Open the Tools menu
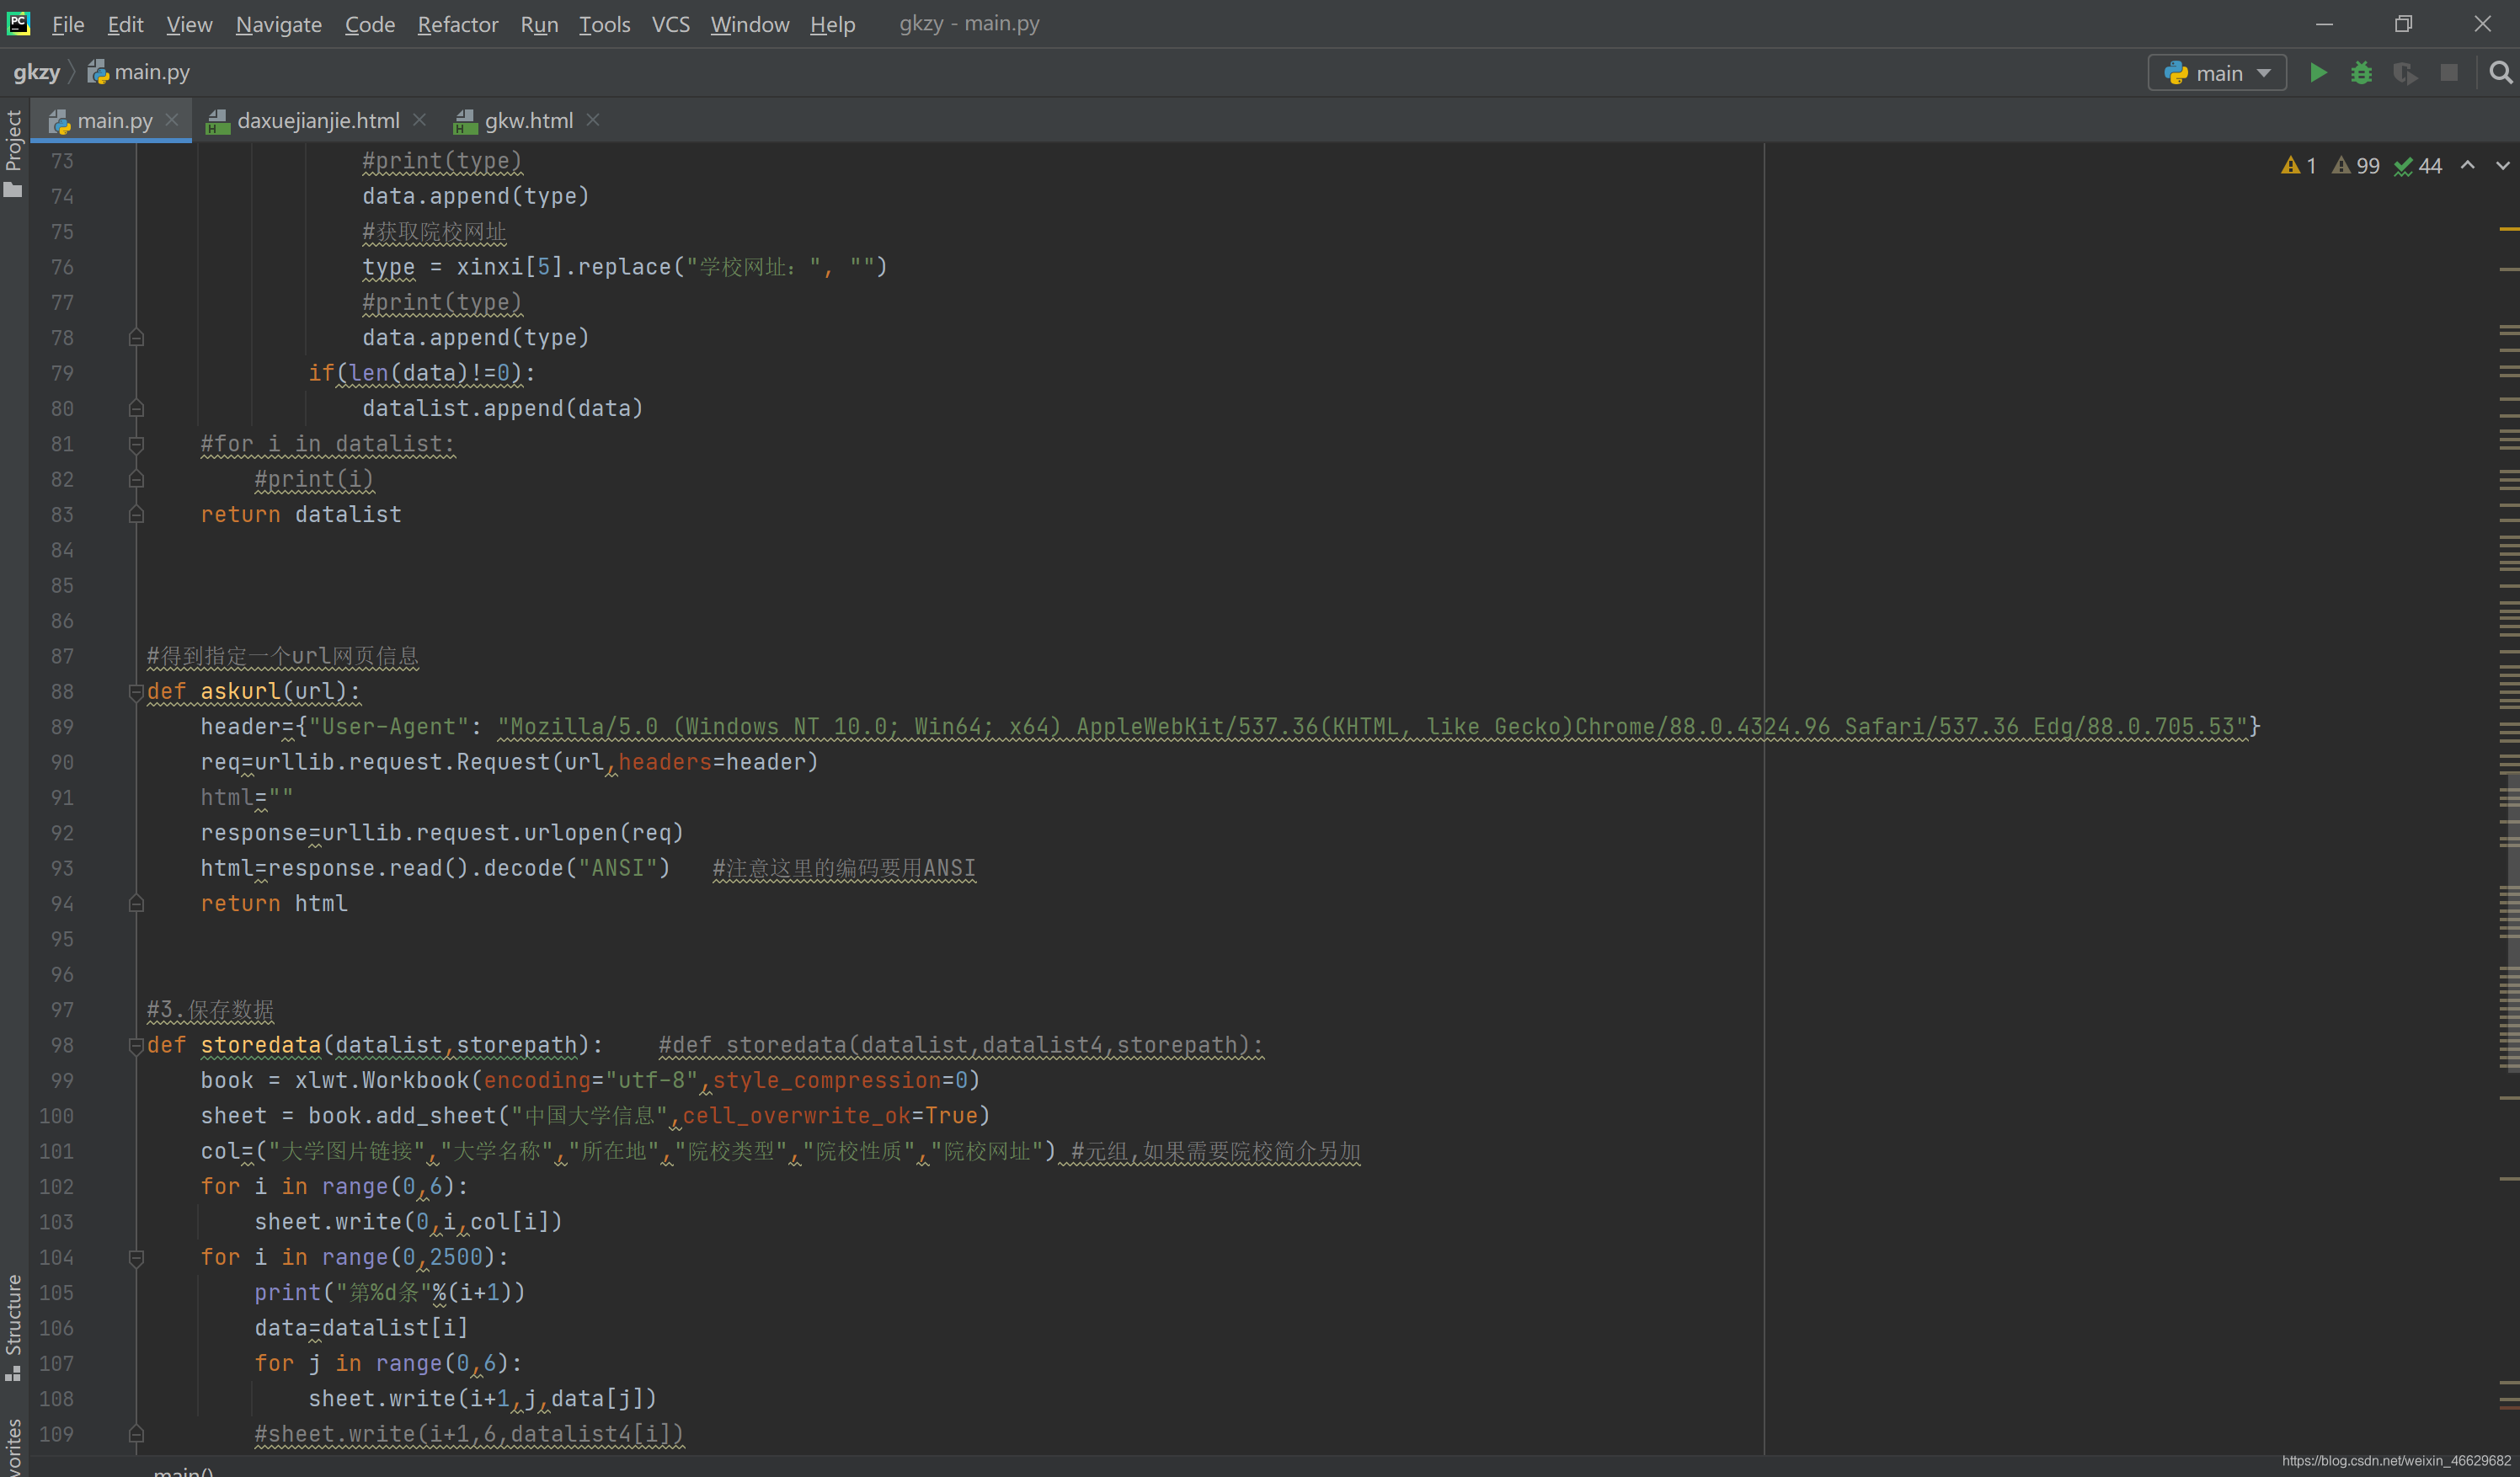2520x1477 pixels. pos(604,24)
